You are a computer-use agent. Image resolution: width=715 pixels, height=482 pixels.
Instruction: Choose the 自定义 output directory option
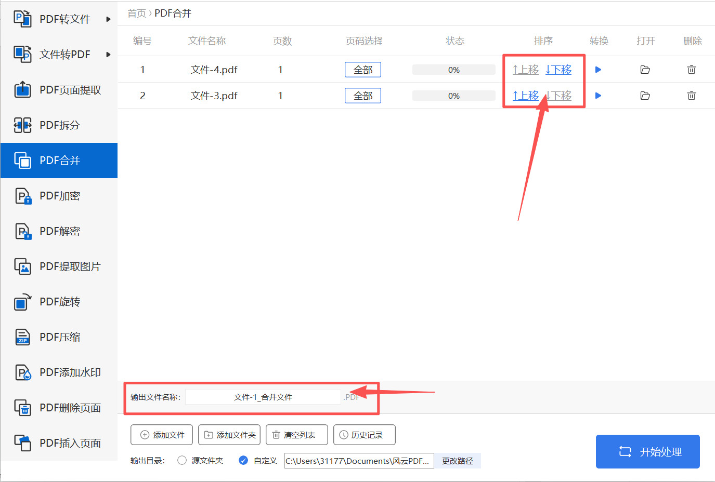pos(243,460)
